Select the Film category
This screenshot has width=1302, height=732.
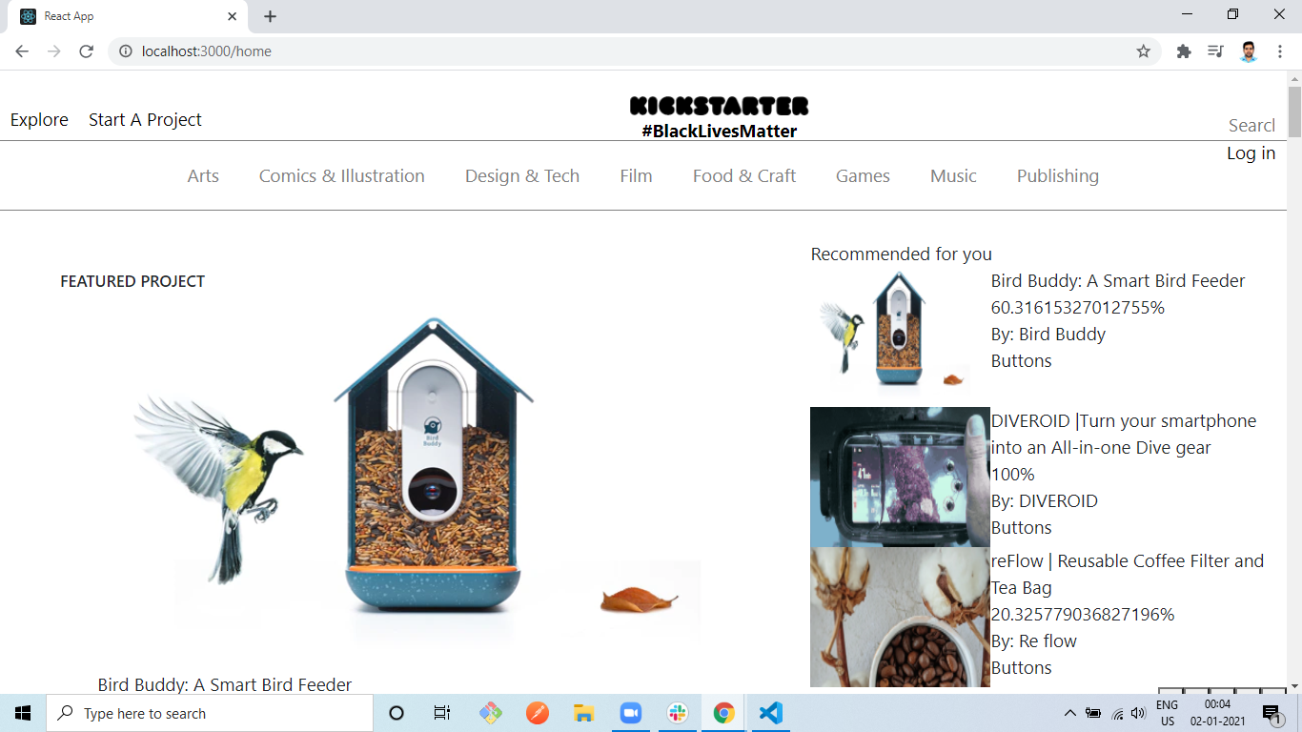pyautogui.click(x=636, y=176)
